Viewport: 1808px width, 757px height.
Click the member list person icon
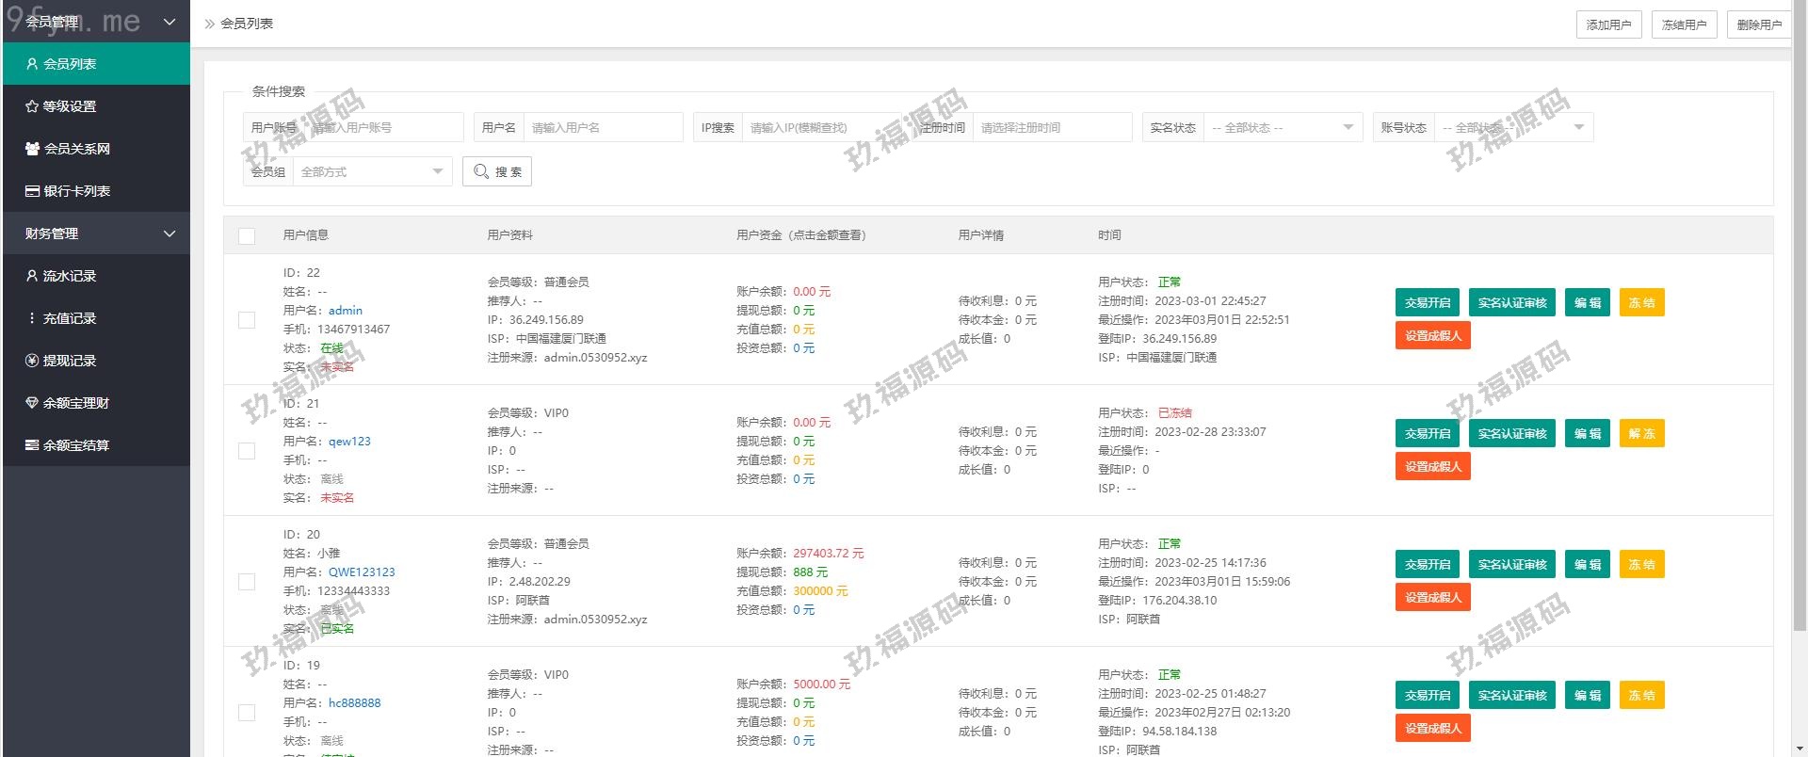pos(32,64)
